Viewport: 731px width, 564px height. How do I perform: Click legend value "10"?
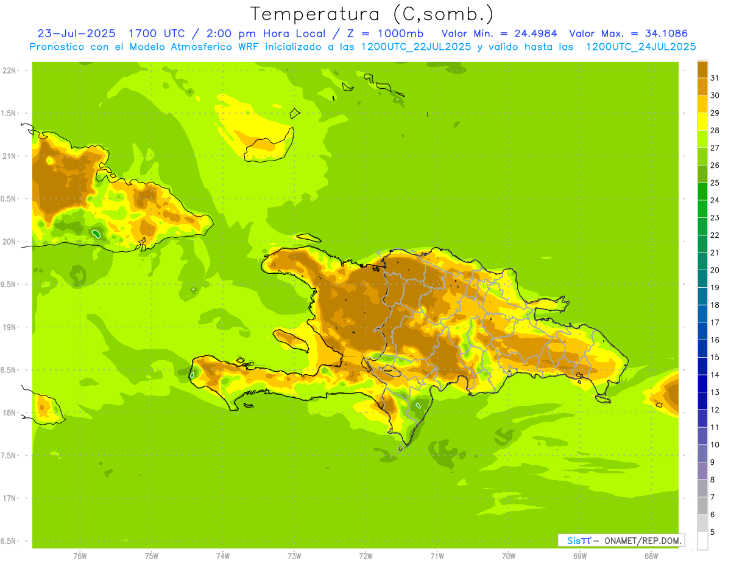pos(715,445)
